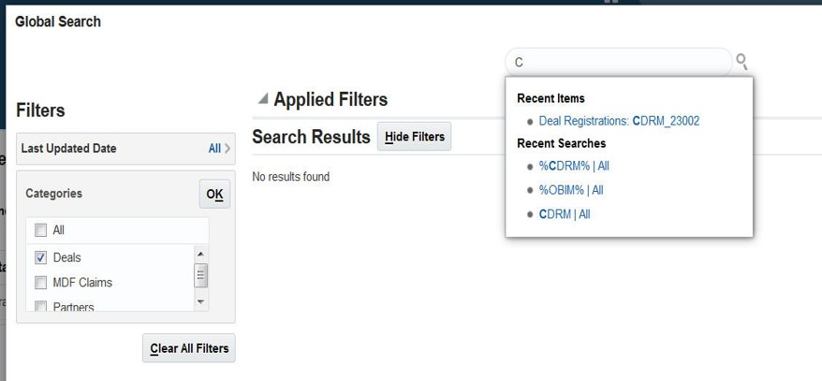Uncheck the Deals category checkbox
This screenshot has height=381, width=822.
pyautogui.click(x=40, y=257)
